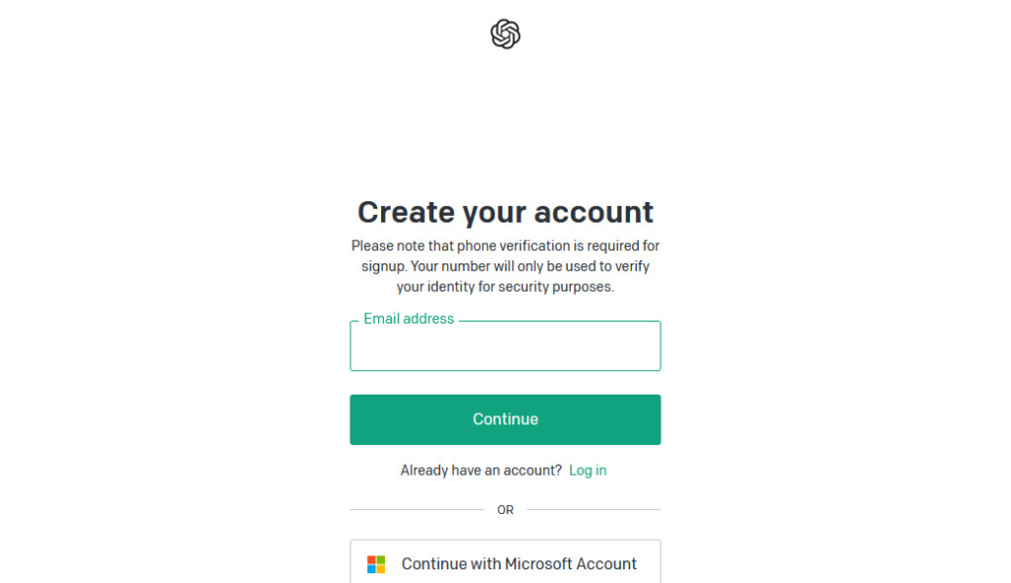Click the floating Email address label
The image size is (1011, 583).
(x=409, y=319)
